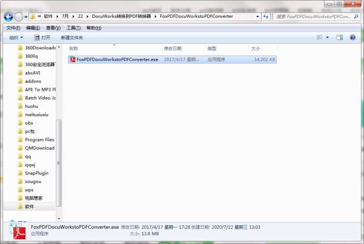
Task: Click the folder icon beside sougou
Action: point(20,182)
